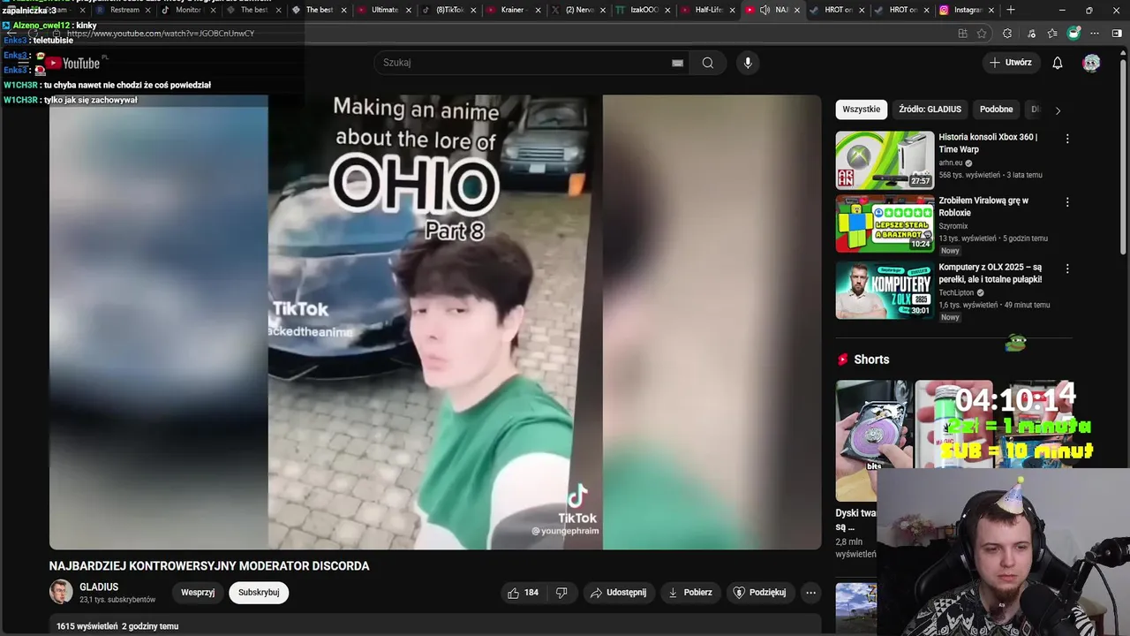Click GLADIUS channel avatar

[61, 592]
